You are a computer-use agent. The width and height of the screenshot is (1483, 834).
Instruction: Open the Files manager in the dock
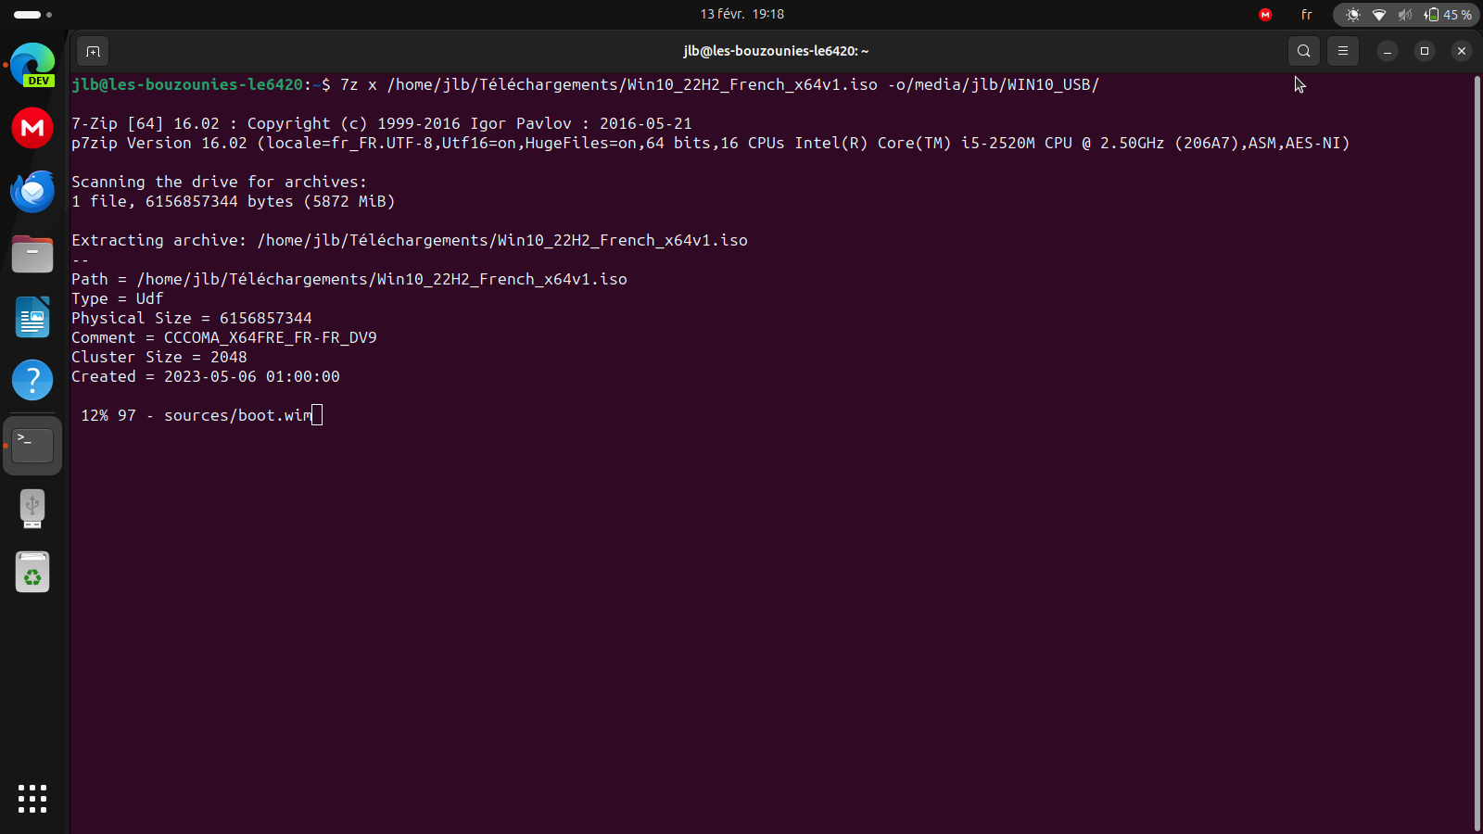(x=32, y=254)
